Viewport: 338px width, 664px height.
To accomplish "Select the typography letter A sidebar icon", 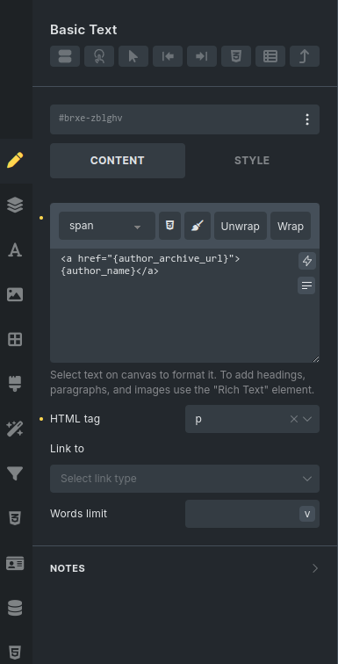I will click(x=15, y=250).
